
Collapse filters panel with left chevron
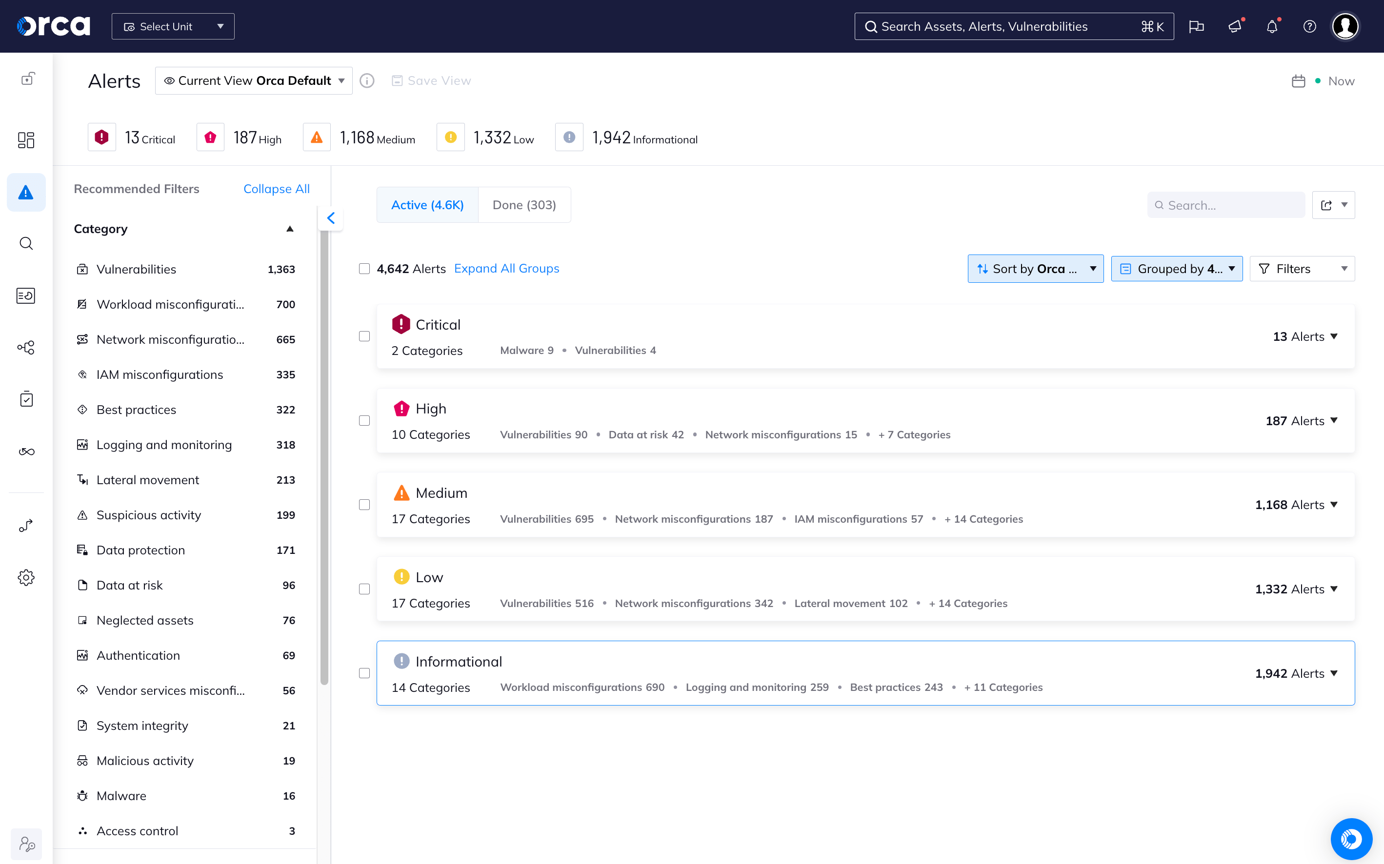(x=331, y=218)
